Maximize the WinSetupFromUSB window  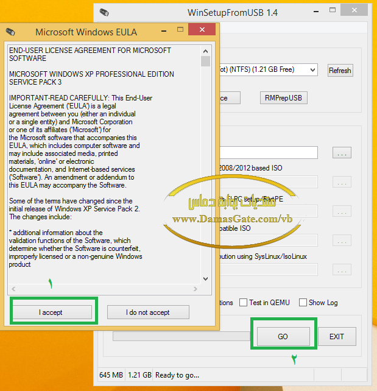333,10
